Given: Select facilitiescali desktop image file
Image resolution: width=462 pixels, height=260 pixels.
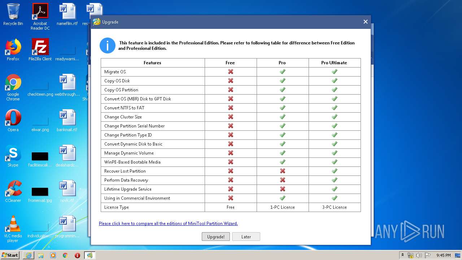Looking at the screenshot, I should click(40, 159).
